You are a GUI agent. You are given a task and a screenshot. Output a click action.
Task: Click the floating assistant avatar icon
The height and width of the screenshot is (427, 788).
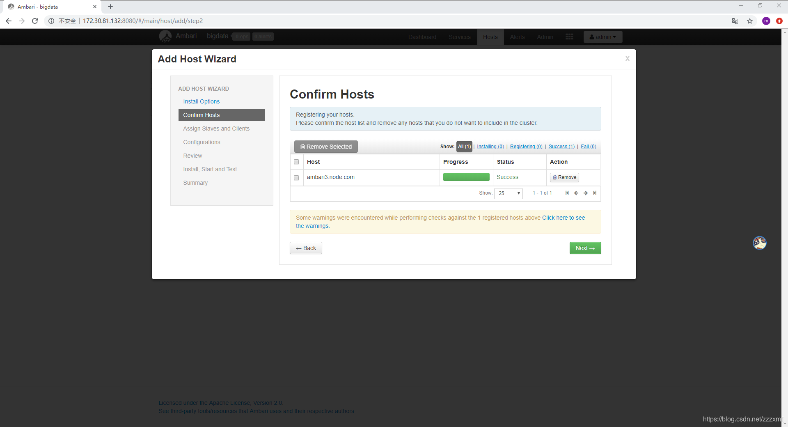coord(760,243)
